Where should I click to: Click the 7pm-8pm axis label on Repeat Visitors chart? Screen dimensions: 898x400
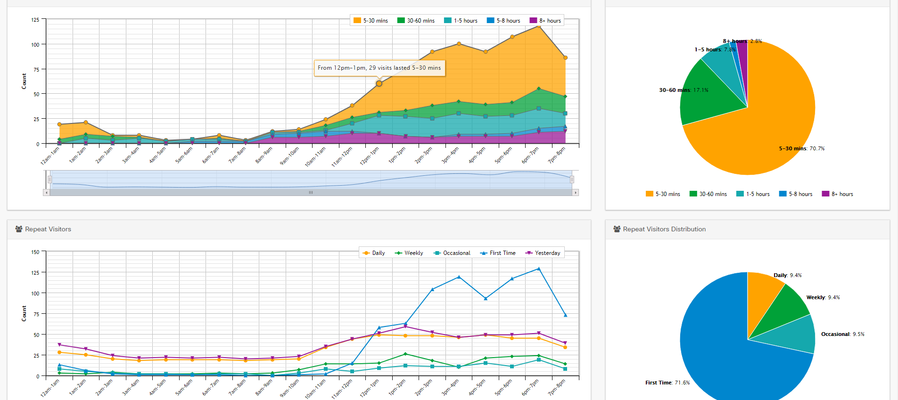(x=556, y=388)
